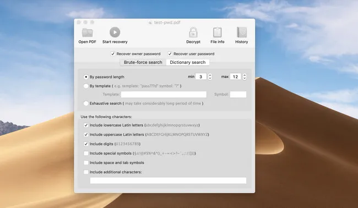Toggle Recover owner password checkbox
This screenshot has height=208, width=358.
point(113,54)
